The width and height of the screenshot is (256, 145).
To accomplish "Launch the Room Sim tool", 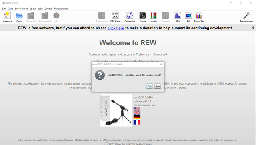I will click(199, 17).
